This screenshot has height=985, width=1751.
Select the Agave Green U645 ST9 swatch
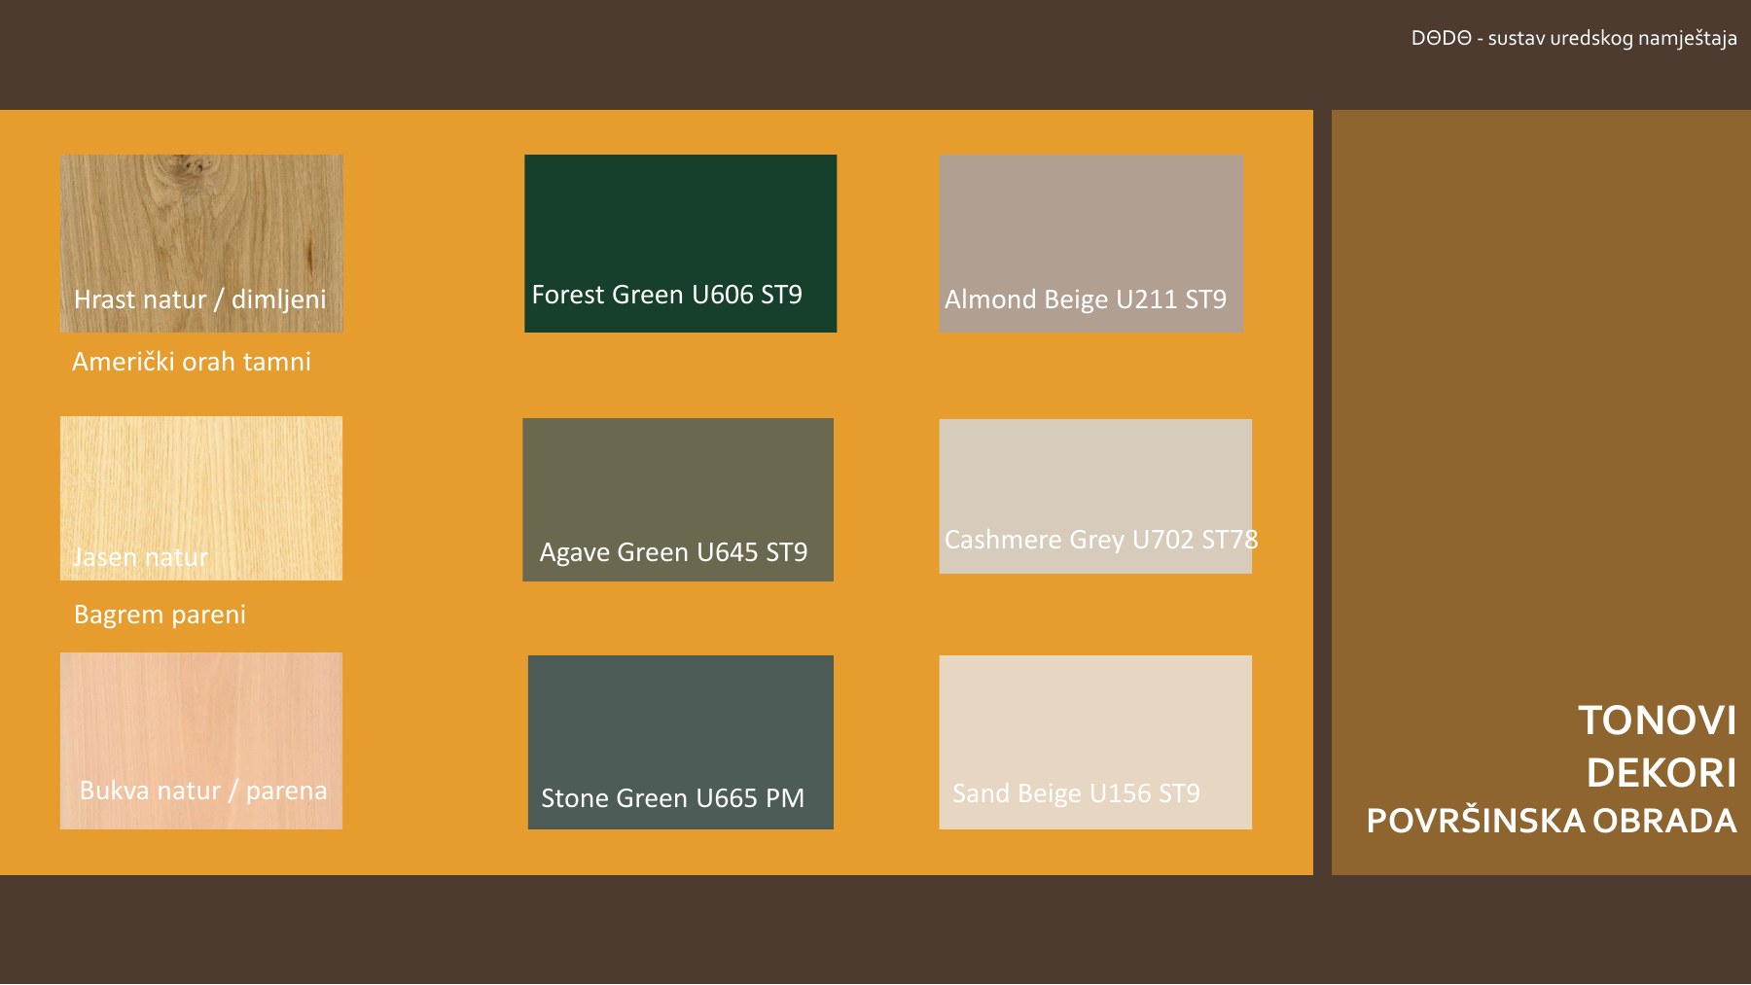(678, 500)
